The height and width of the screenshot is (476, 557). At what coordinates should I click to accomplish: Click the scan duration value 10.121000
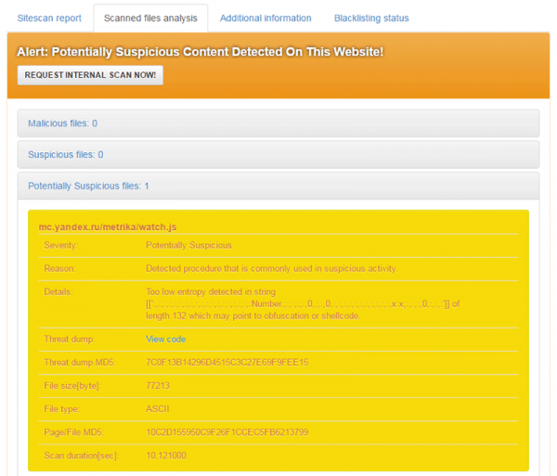[x=166, y=456]
